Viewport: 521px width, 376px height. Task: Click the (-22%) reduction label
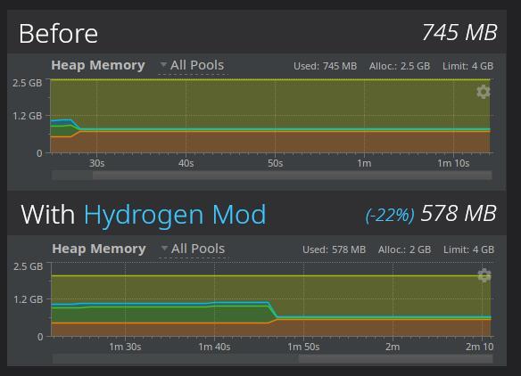point(390,215)
